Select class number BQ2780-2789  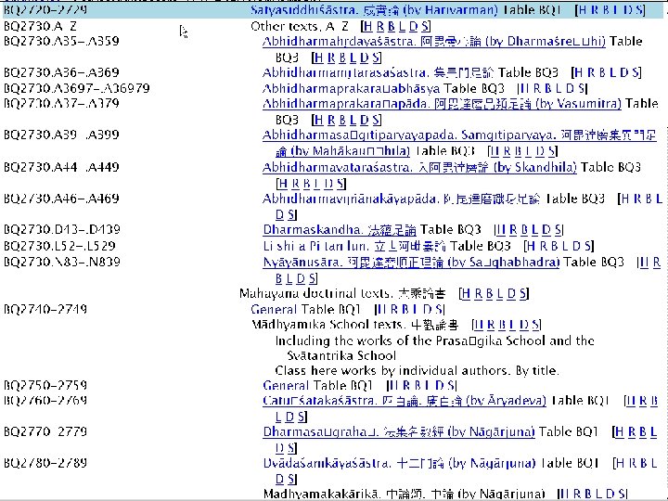pyautogui.click(x=45, y=463)
